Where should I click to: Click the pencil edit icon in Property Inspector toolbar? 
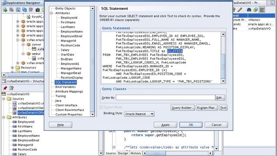pyautogui.click(x=240, y=10)
